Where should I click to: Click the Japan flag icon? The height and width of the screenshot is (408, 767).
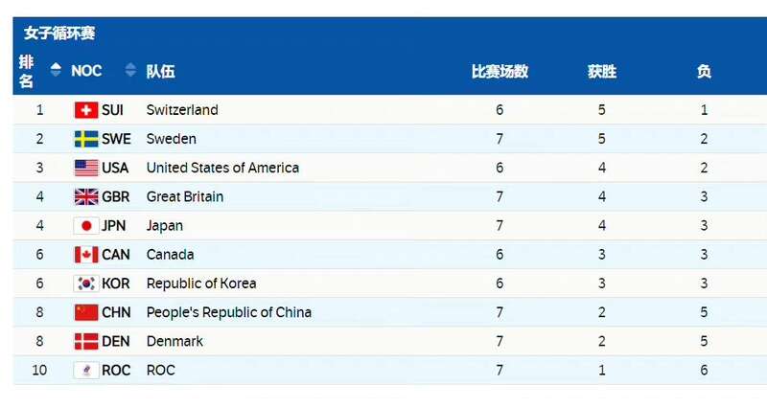(86, 225)
